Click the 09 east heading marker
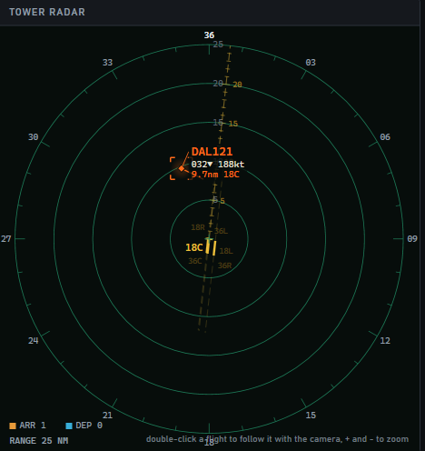This screenshot has width=425, height=451. click(x=412, y=239)
